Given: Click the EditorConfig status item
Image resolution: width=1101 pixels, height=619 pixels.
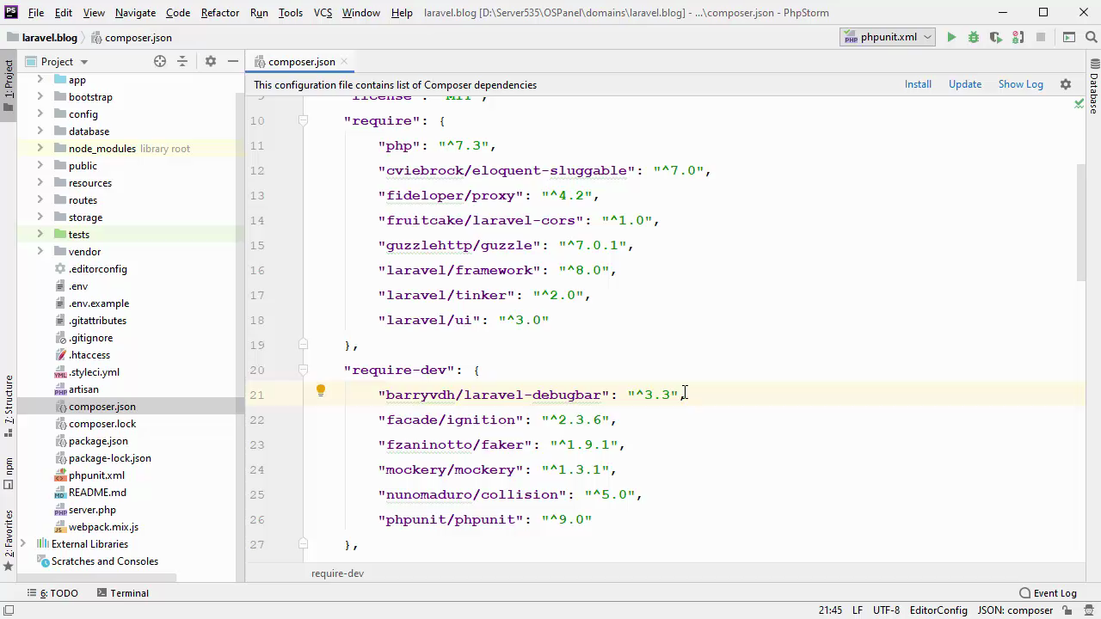Looking at the screenshot, I should click(x=938, y=610).
